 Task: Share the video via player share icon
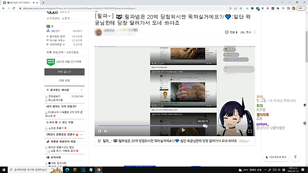pos(244,131)
